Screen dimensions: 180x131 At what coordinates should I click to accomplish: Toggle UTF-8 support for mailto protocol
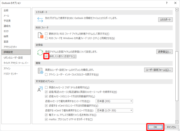click(x=46, y=119)
